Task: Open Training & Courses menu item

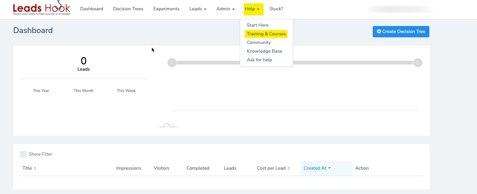Action: (x=266, y=34)
